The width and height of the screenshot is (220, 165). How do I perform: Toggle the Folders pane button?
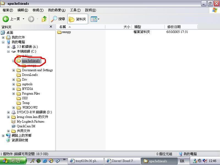(78, 19)
